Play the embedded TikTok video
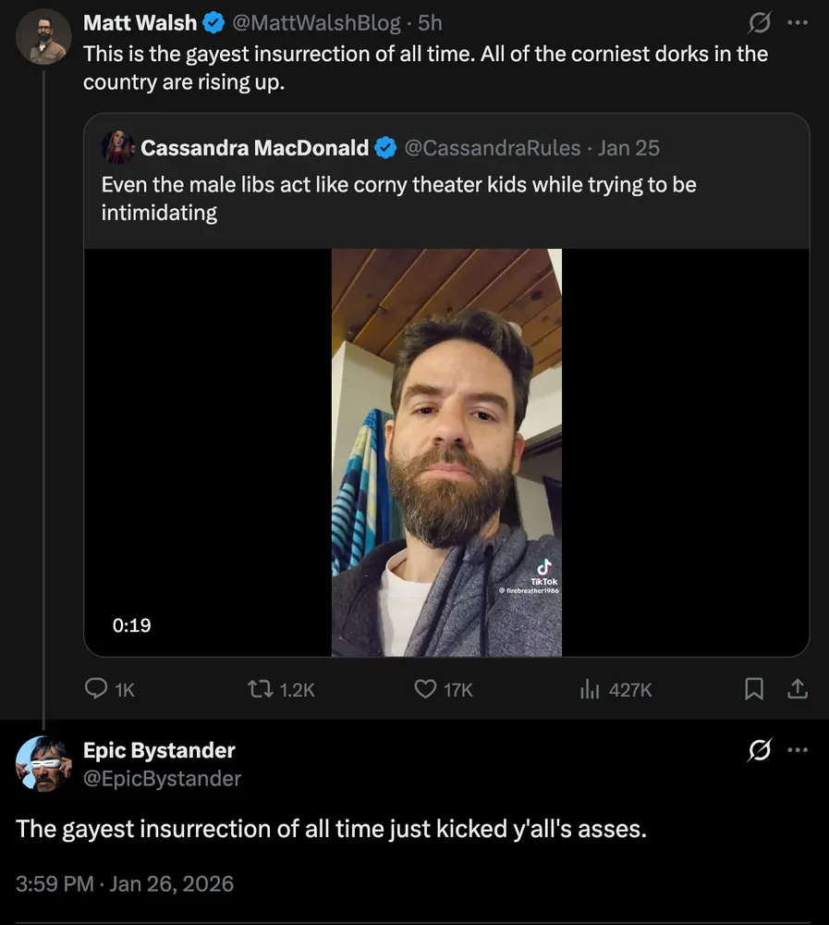The width and height of the screenshot is (829, 925). pyautogui.click(x=446, y=452)
